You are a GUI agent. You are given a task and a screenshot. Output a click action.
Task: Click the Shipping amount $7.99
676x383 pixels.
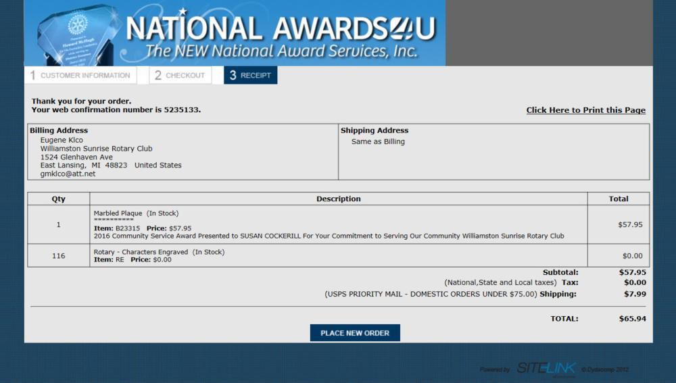tap(635, 294)
